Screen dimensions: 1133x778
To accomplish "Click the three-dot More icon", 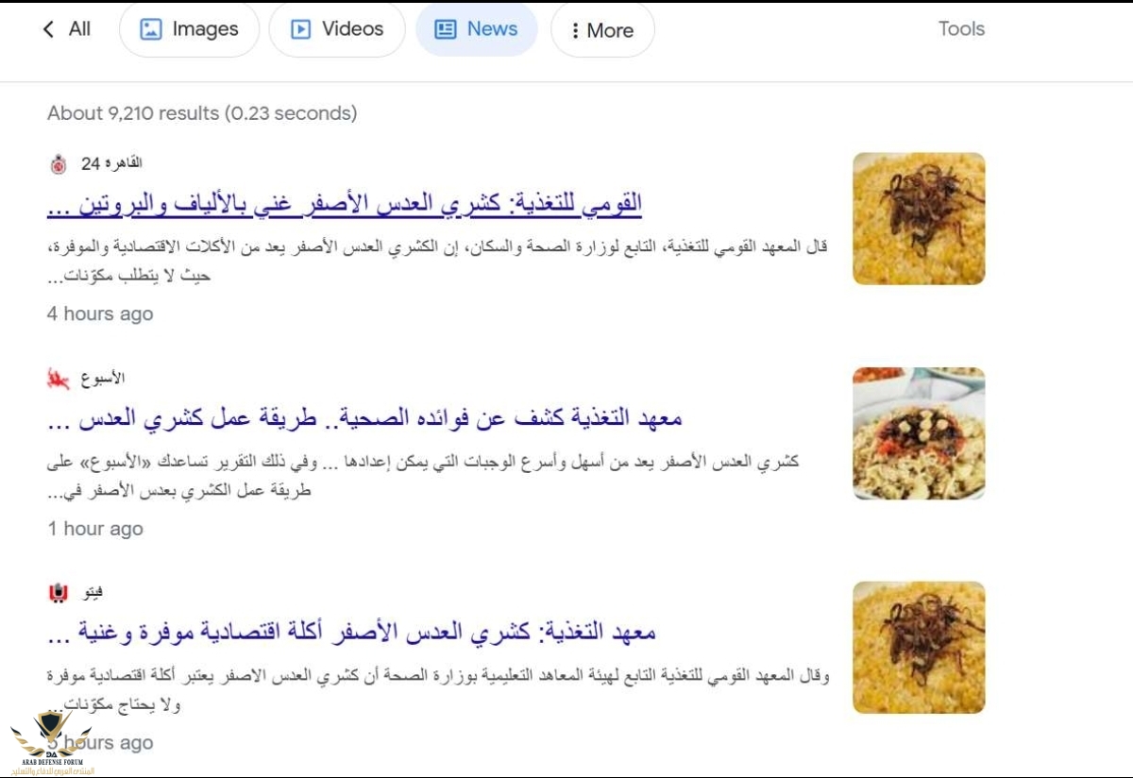I will [575, 30].
